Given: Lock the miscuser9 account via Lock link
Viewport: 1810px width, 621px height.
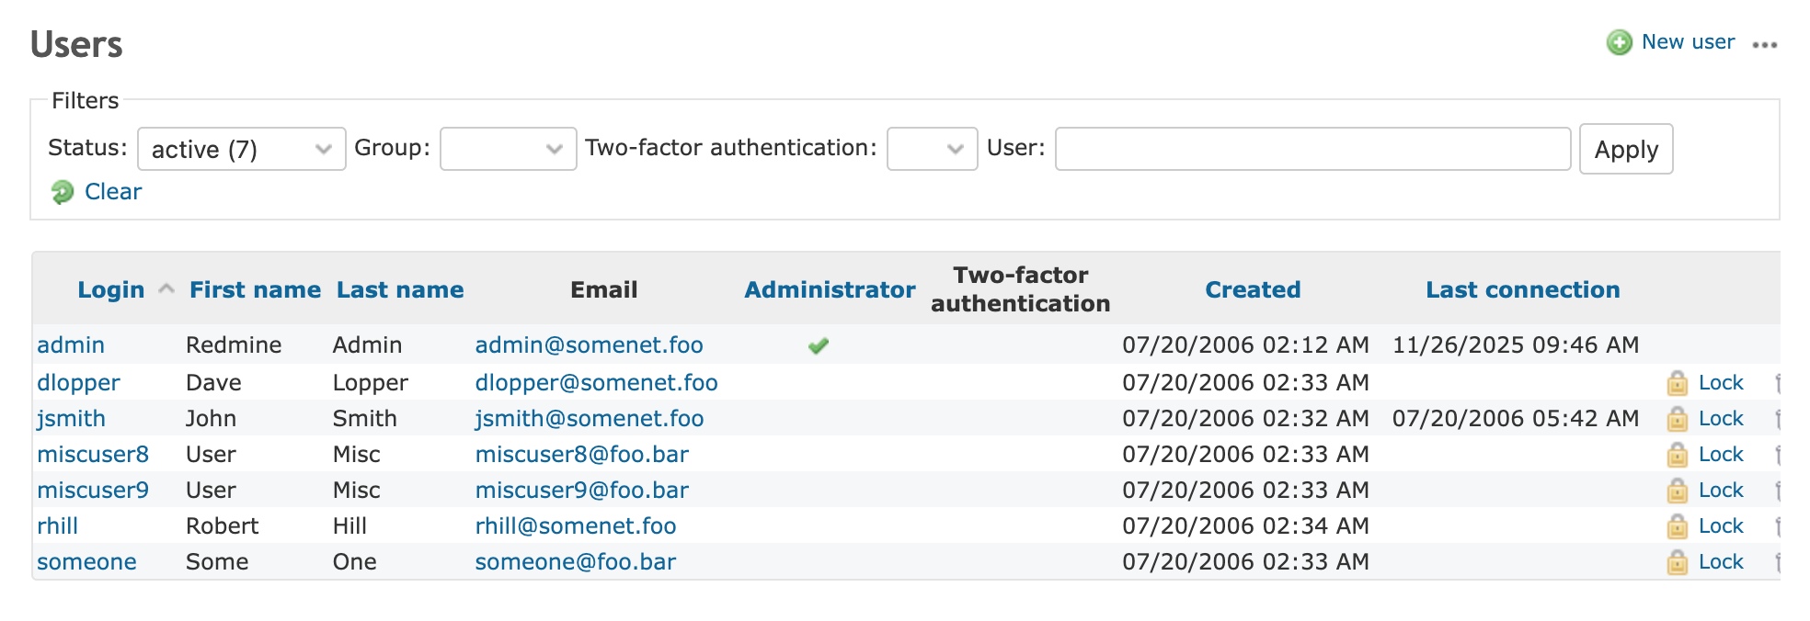Looking at the screenshot, I should (x=1720, y=491).
